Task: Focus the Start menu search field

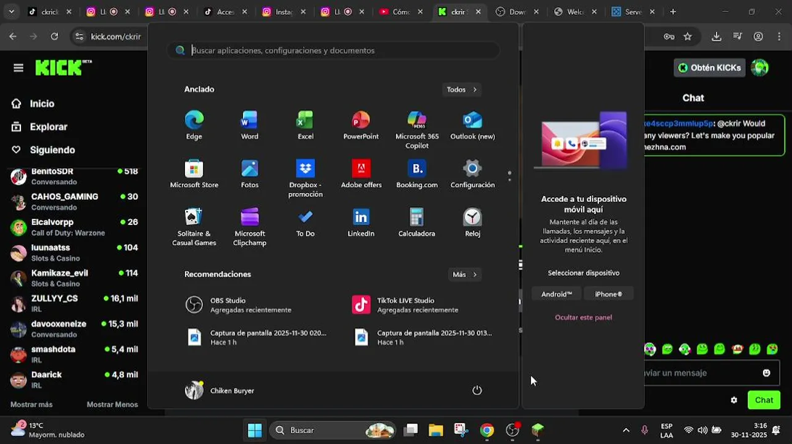Action: pos(333,51)
